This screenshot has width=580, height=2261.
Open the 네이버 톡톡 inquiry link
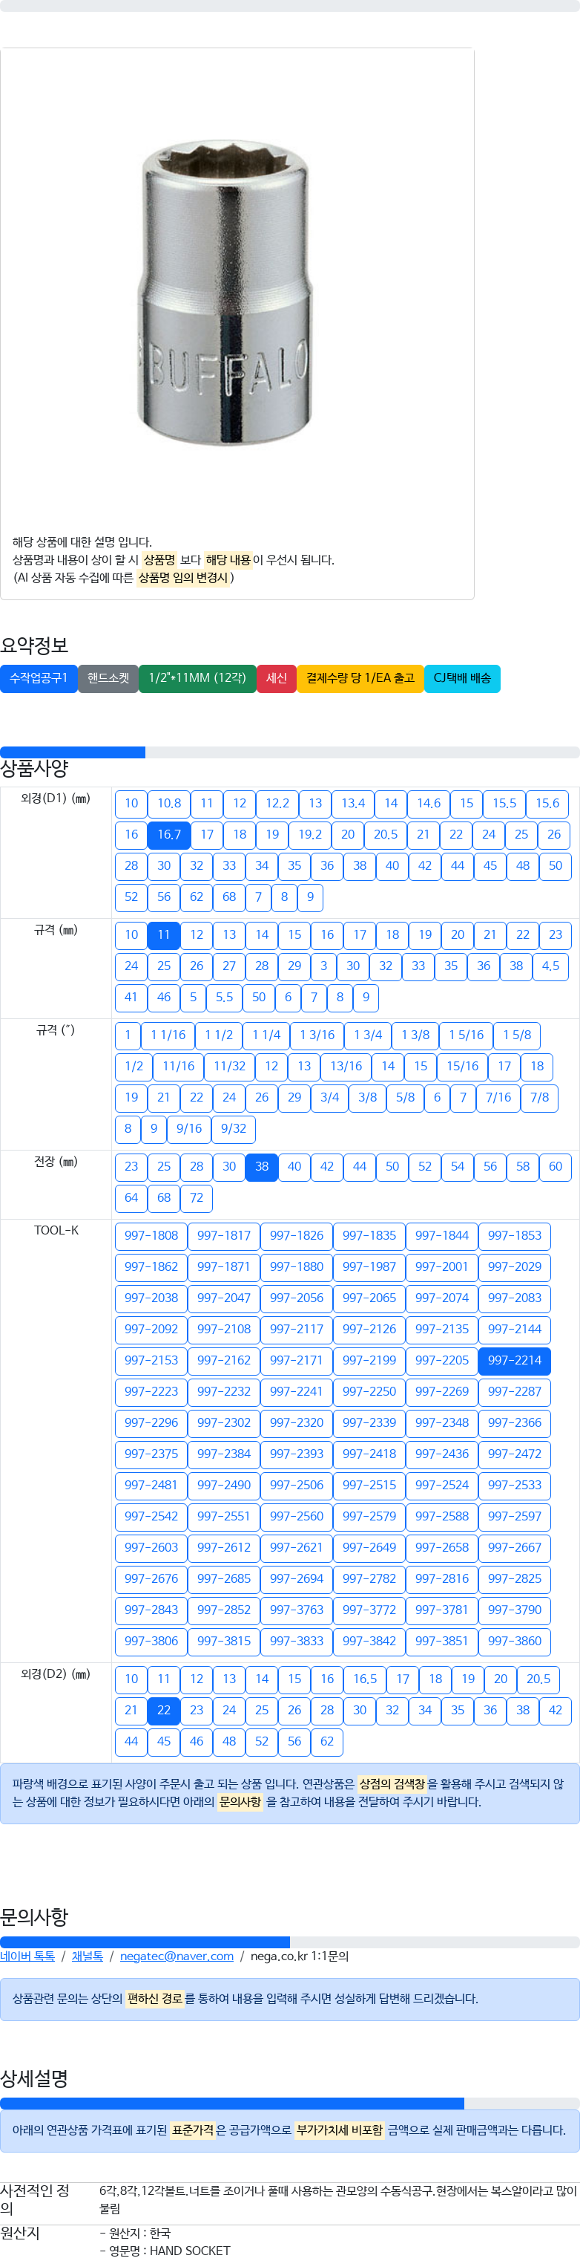27,1956
